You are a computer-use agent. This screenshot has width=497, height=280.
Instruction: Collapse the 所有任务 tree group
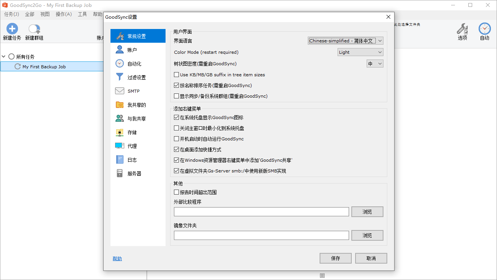click(x=4, y=56)
